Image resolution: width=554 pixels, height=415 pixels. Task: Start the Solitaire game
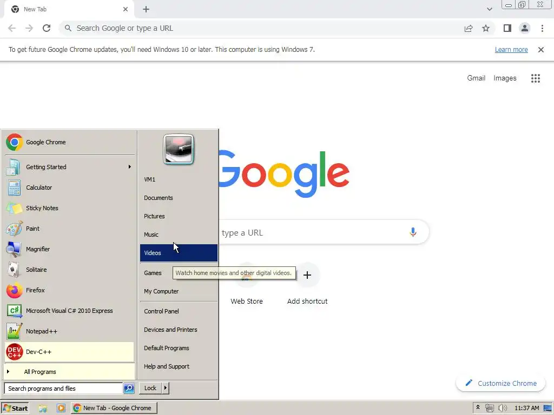point(70,269)
